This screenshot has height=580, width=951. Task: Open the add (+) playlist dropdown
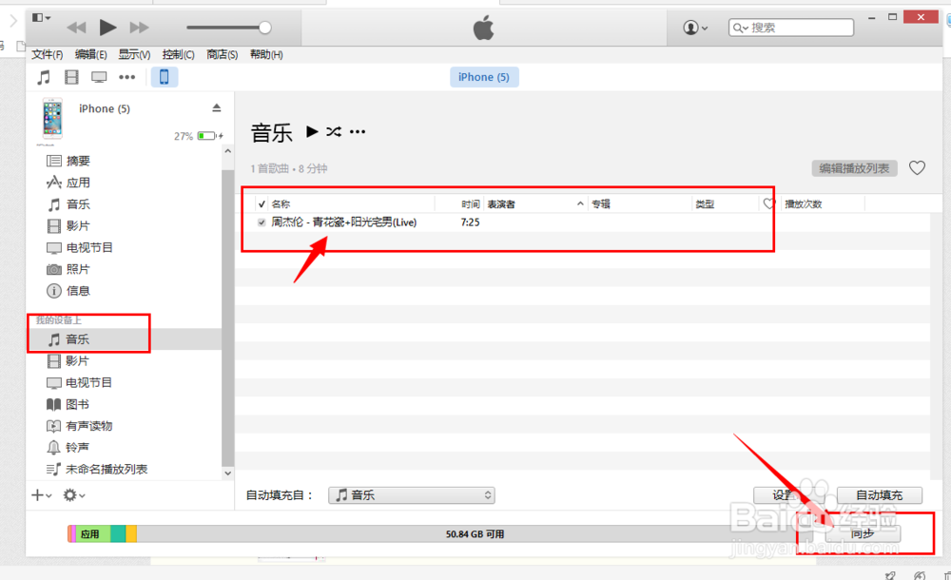[x=41, y=495]
